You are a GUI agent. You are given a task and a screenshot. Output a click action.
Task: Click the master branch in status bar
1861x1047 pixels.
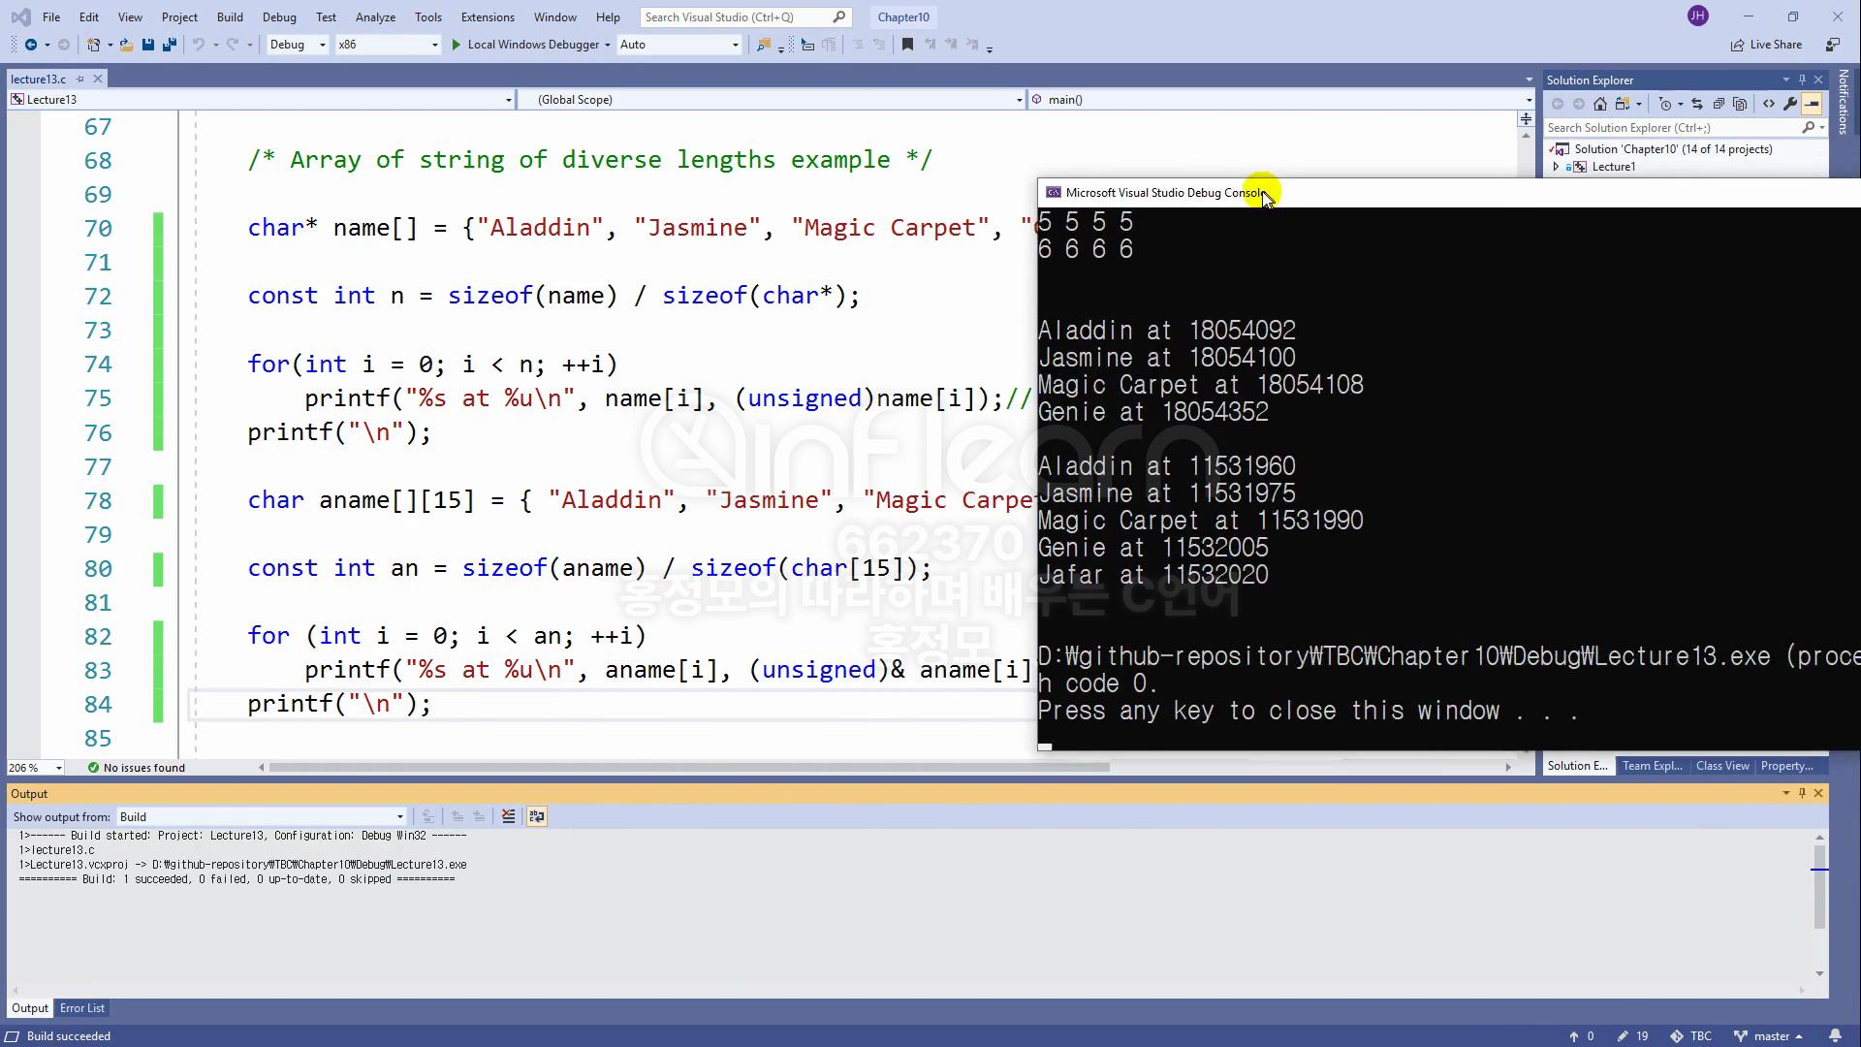point(1769,1035)
